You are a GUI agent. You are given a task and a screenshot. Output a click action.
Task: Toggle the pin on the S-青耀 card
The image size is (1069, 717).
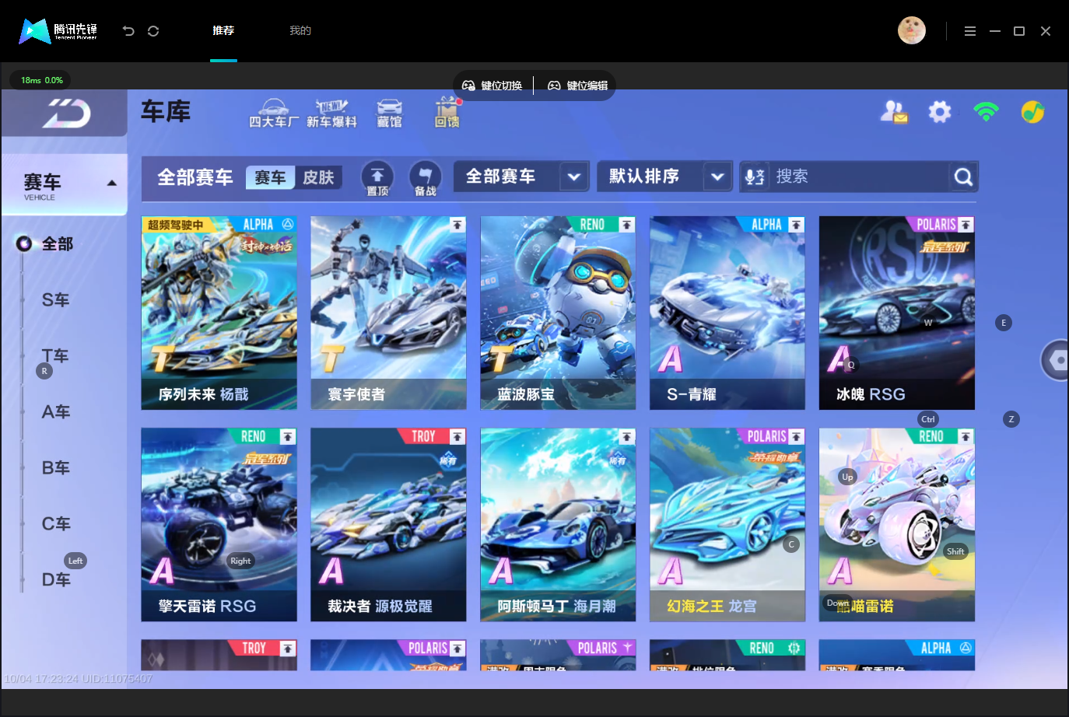796,225
